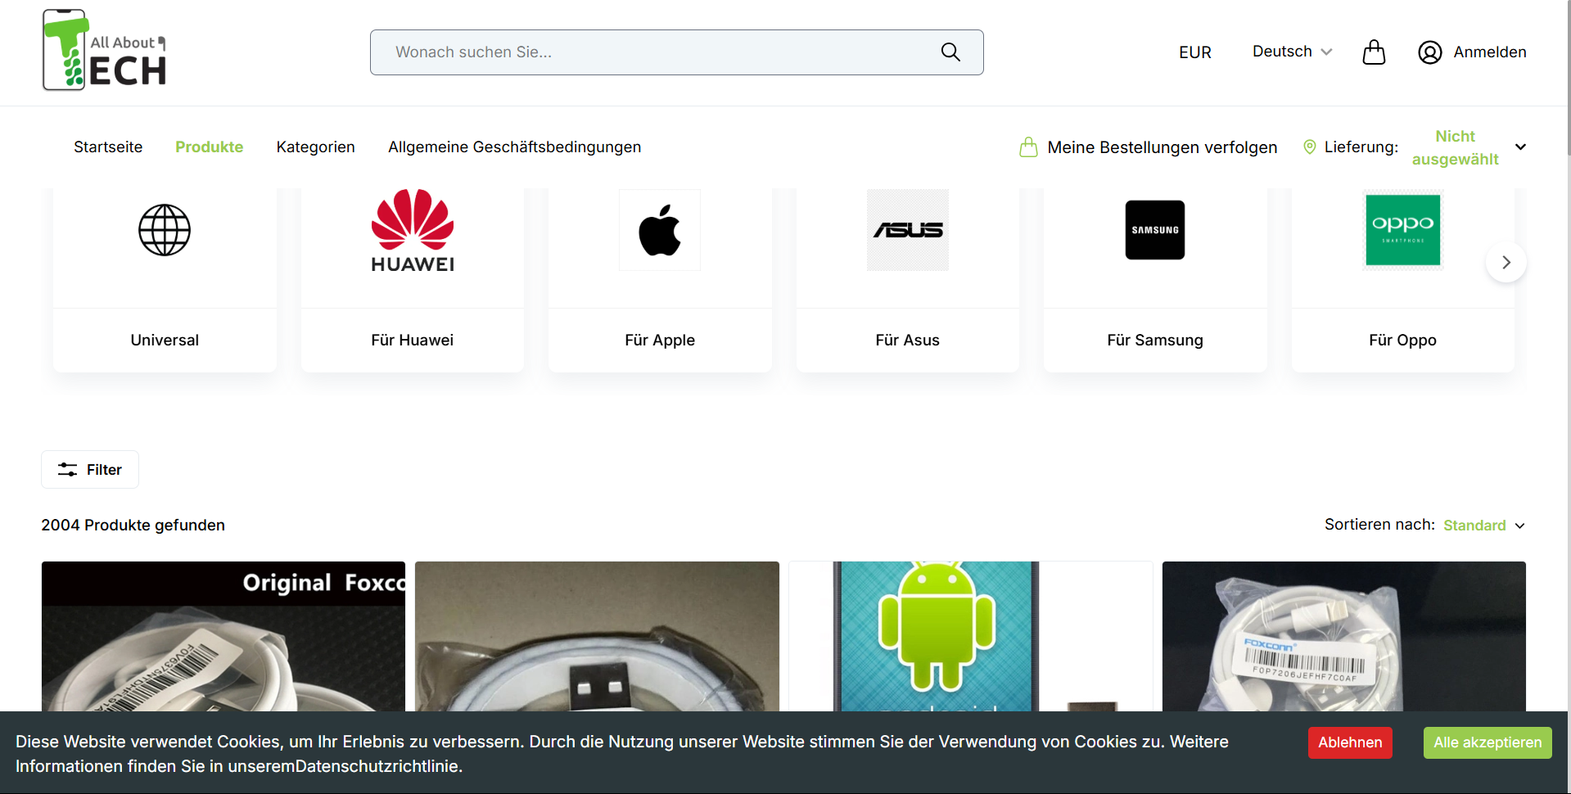Open the shopping bag cart icon

point(1374,52)
